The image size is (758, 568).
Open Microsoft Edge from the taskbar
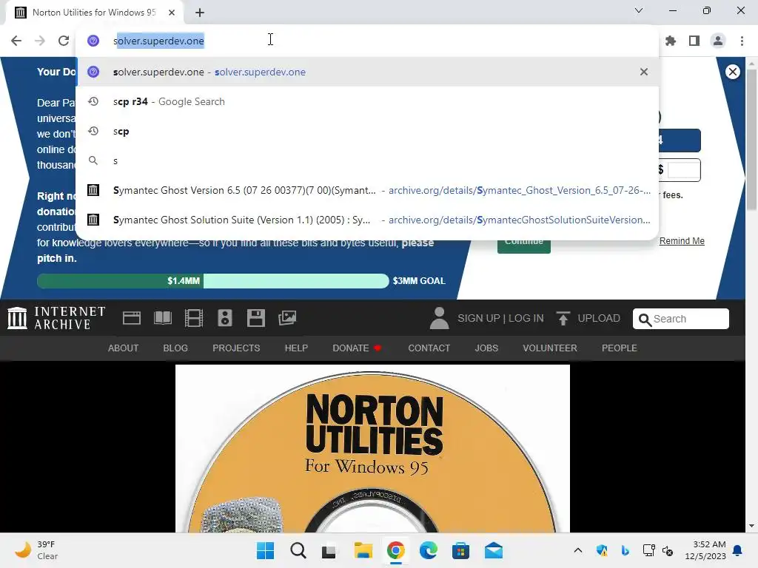click(x=428, y=550)
